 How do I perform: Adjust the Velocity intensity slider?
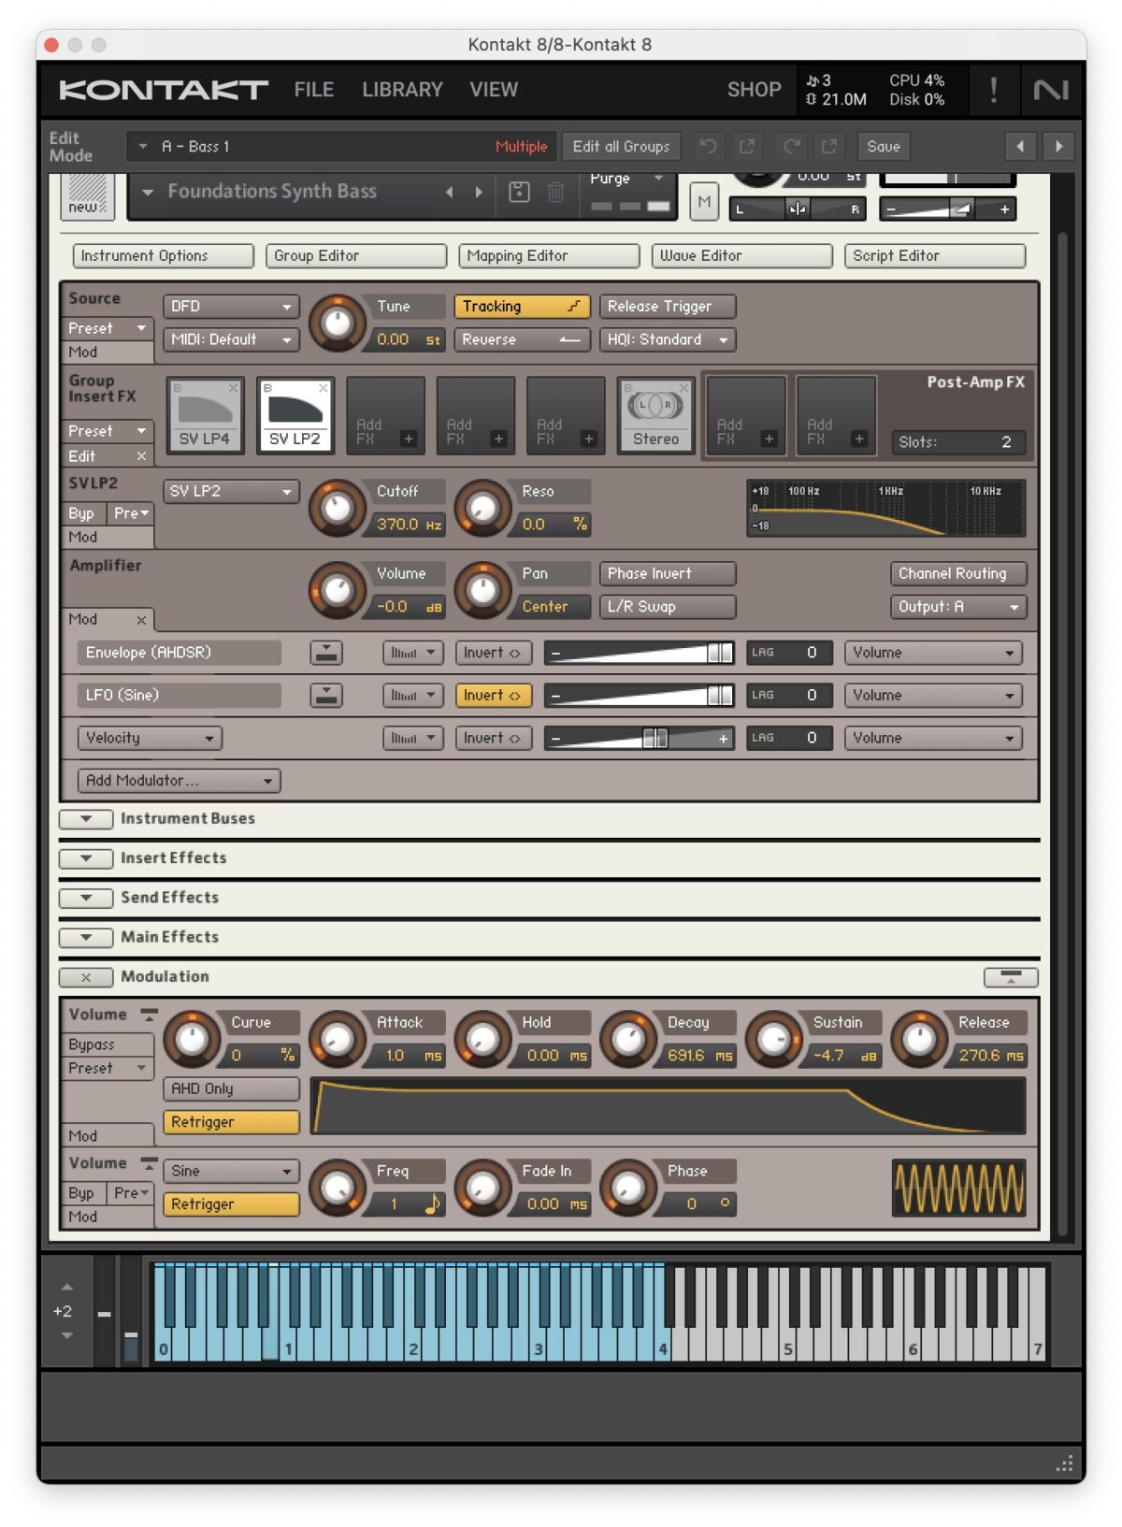(640, 738)
